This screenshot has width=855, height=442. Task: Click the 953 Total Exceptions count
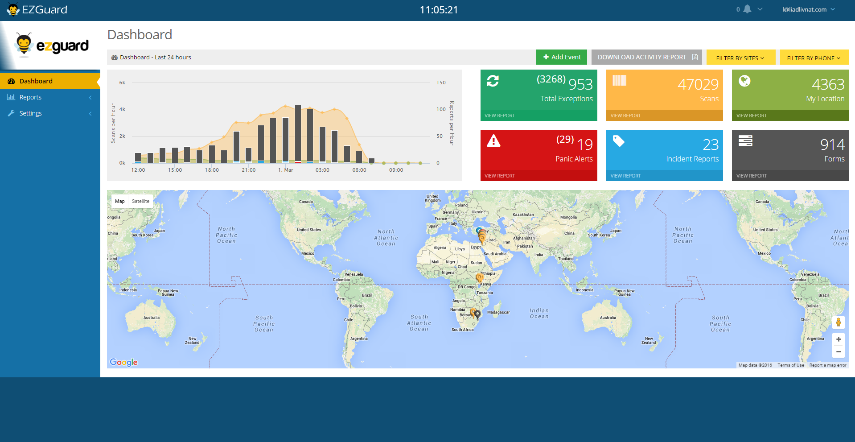click(x=580, y=84)
